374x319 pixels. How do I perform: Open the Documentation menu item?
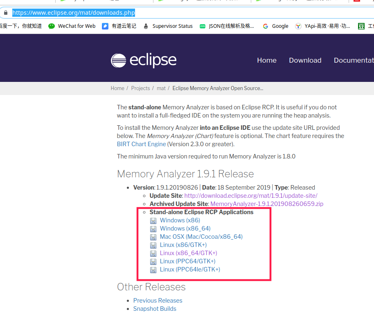354,60
